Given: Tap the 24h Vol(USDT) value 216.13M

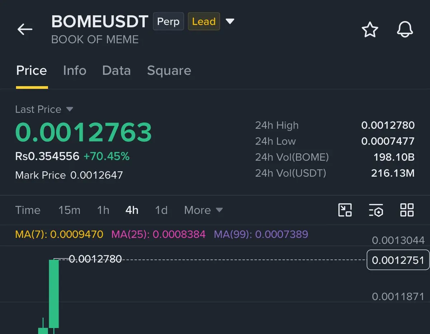Looking at the screenshot, I should tap(393, 173).
